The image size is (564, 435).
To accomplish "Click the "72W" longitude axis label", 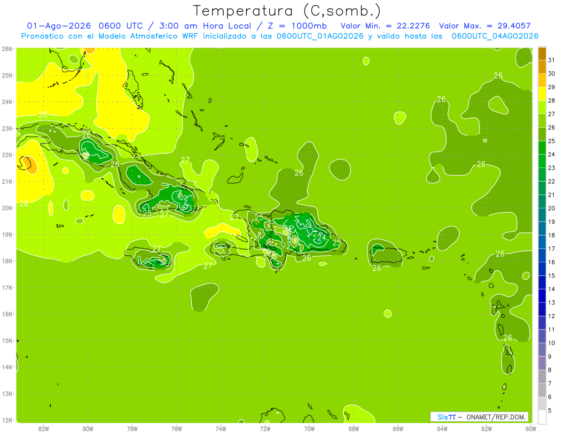I will pyautogui.click(x=265, y=428).
